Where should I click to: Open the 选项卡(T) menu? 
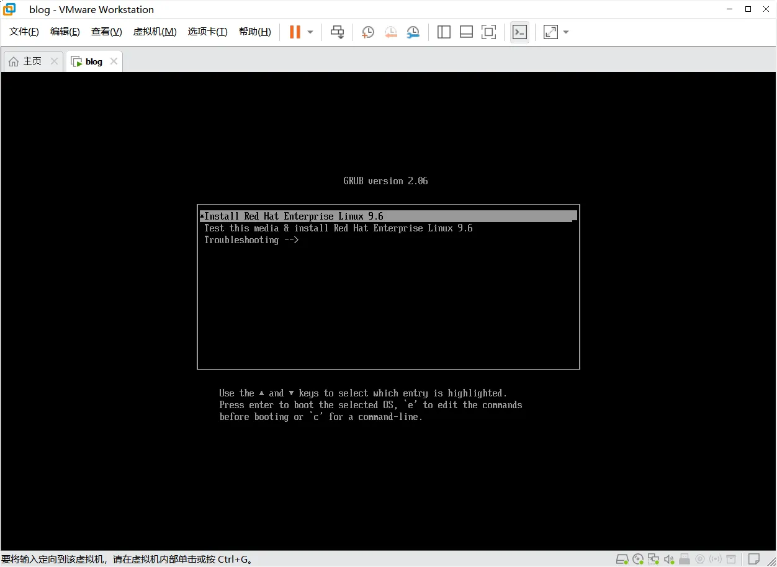pos(207,32)
